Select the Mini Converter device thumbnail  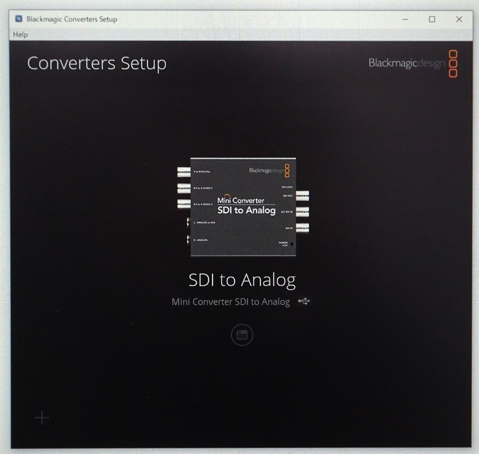[243, 207]
